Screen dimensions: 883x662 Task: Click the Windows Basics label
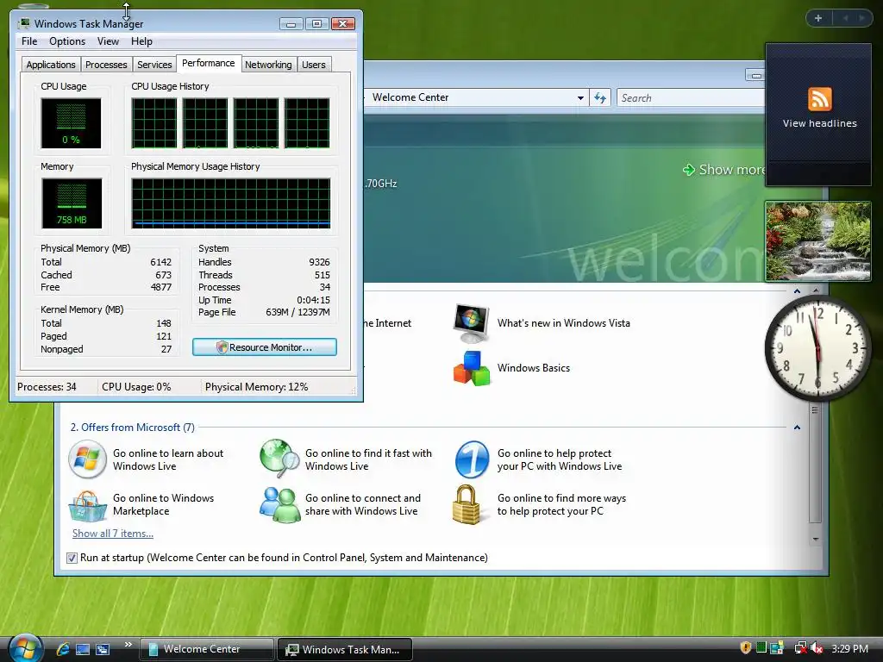click(533, 368)
